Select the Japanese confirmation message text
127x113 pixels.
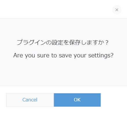[63, 42]
